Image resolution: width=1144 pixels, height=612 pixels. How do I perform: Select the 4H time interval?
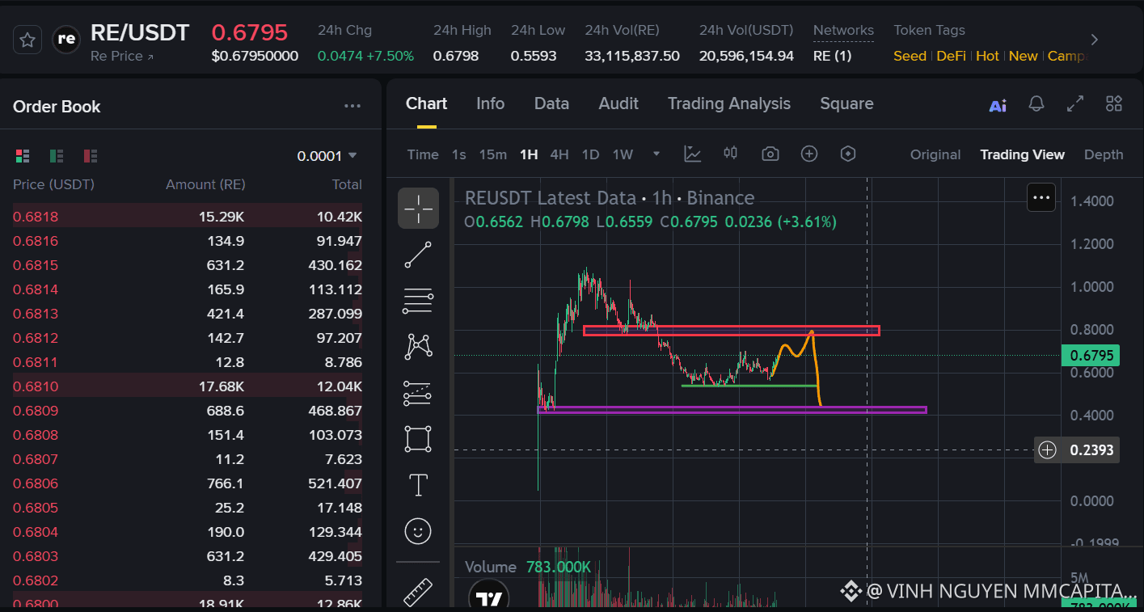coord(559,154)
